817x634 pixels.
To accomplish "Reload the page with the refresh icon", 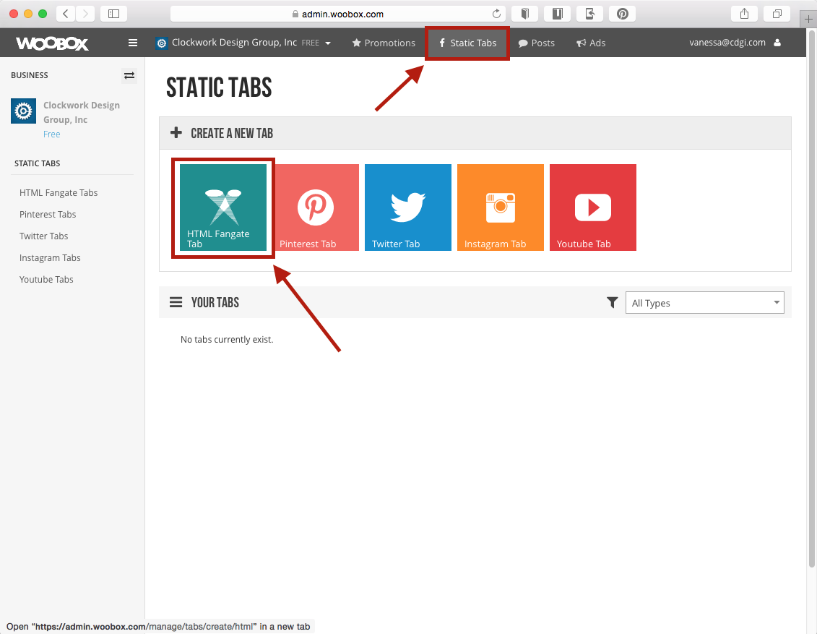I will pos(496,14).
